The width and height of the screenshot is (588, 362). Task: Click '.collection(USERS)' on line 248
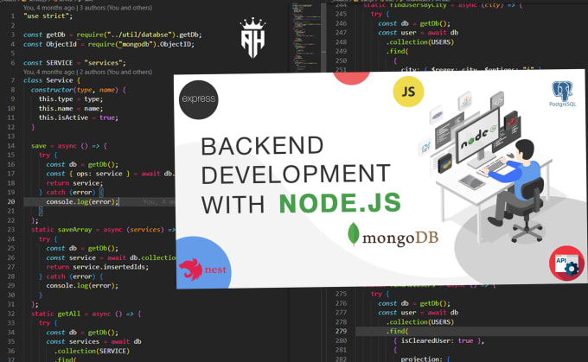420,42
